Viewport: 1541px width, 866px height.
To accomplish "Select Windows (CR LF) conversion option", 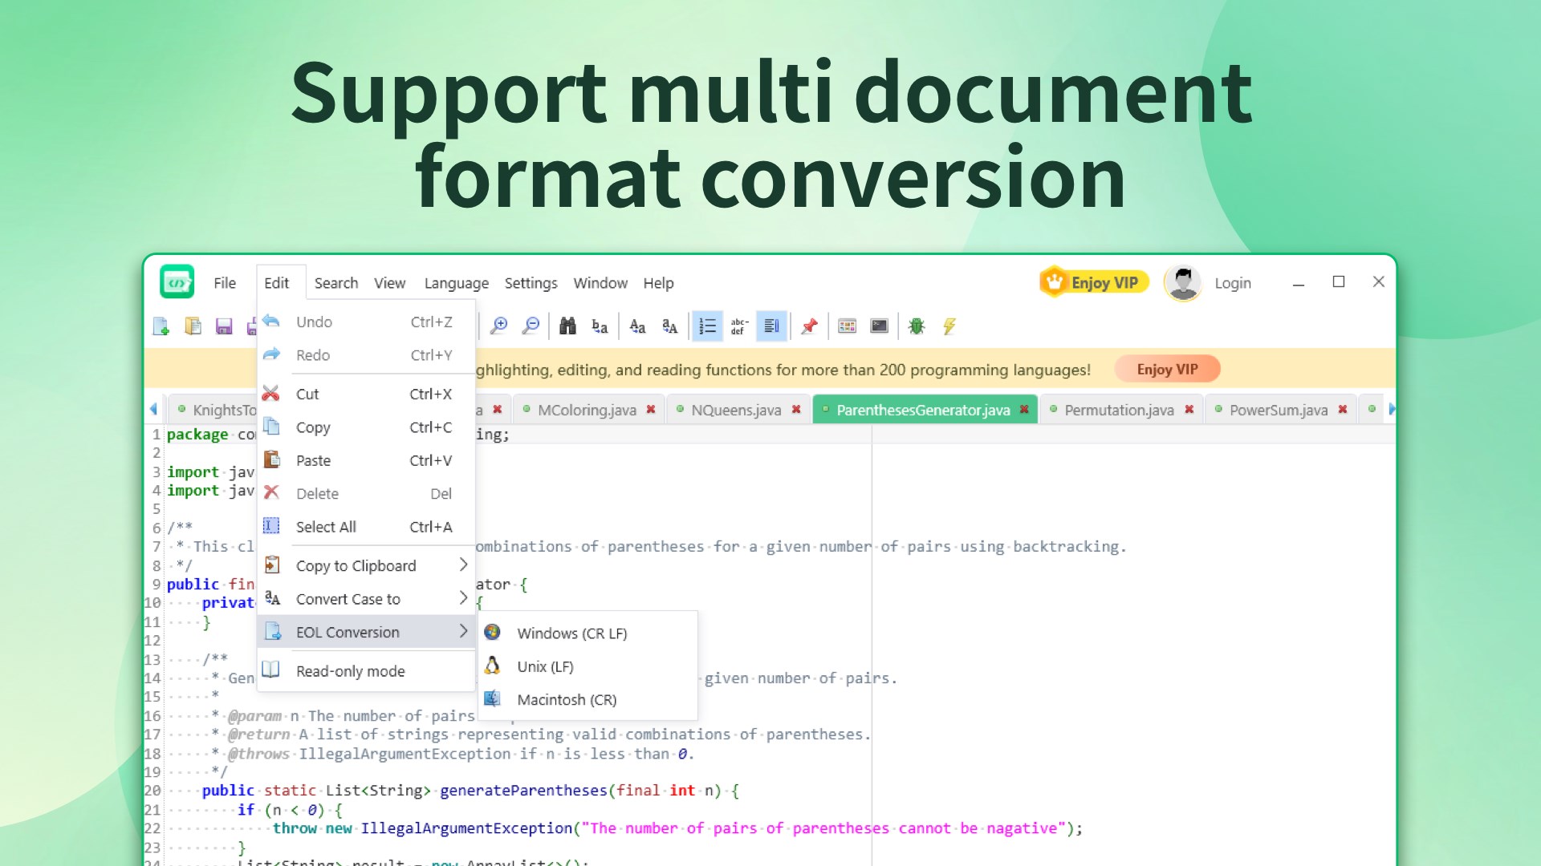I will [x=571, y=633].
